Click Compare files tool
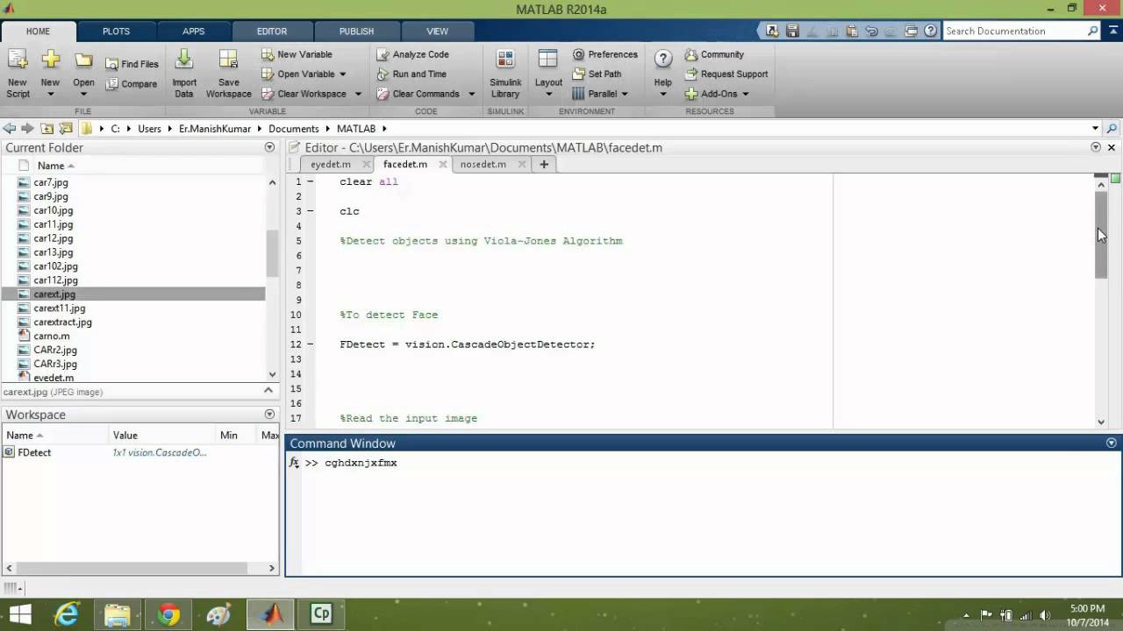 click(x=132, y=84)
